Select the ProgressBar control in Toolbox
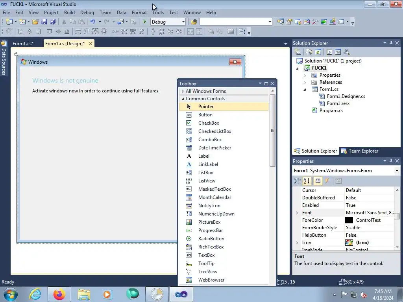The width and height of the screenshot is (403, 302). click(224, 230)
